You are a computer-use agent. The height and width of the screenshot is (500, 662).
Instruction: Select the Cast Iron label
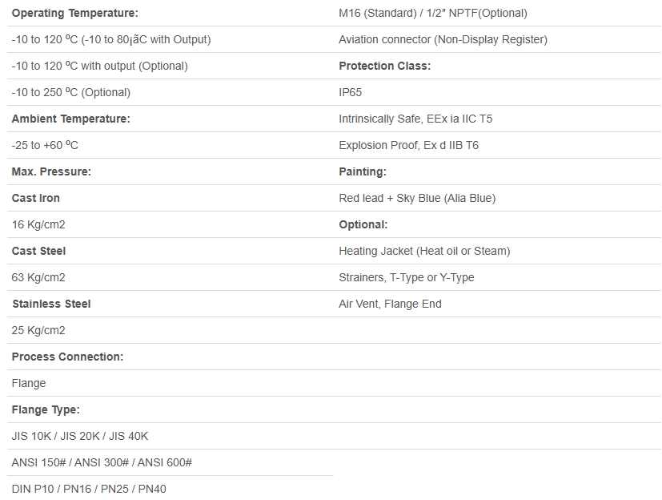[36, 198]
